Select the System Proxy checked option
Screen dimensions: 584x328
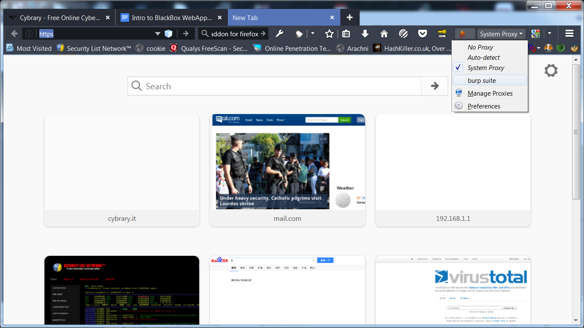click(486, 68)
